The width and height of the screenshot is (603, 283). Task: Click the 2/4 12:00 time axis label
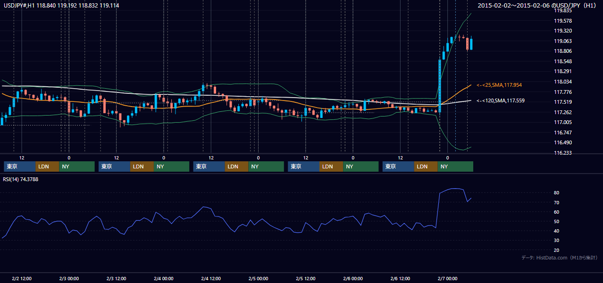[211, 279]
